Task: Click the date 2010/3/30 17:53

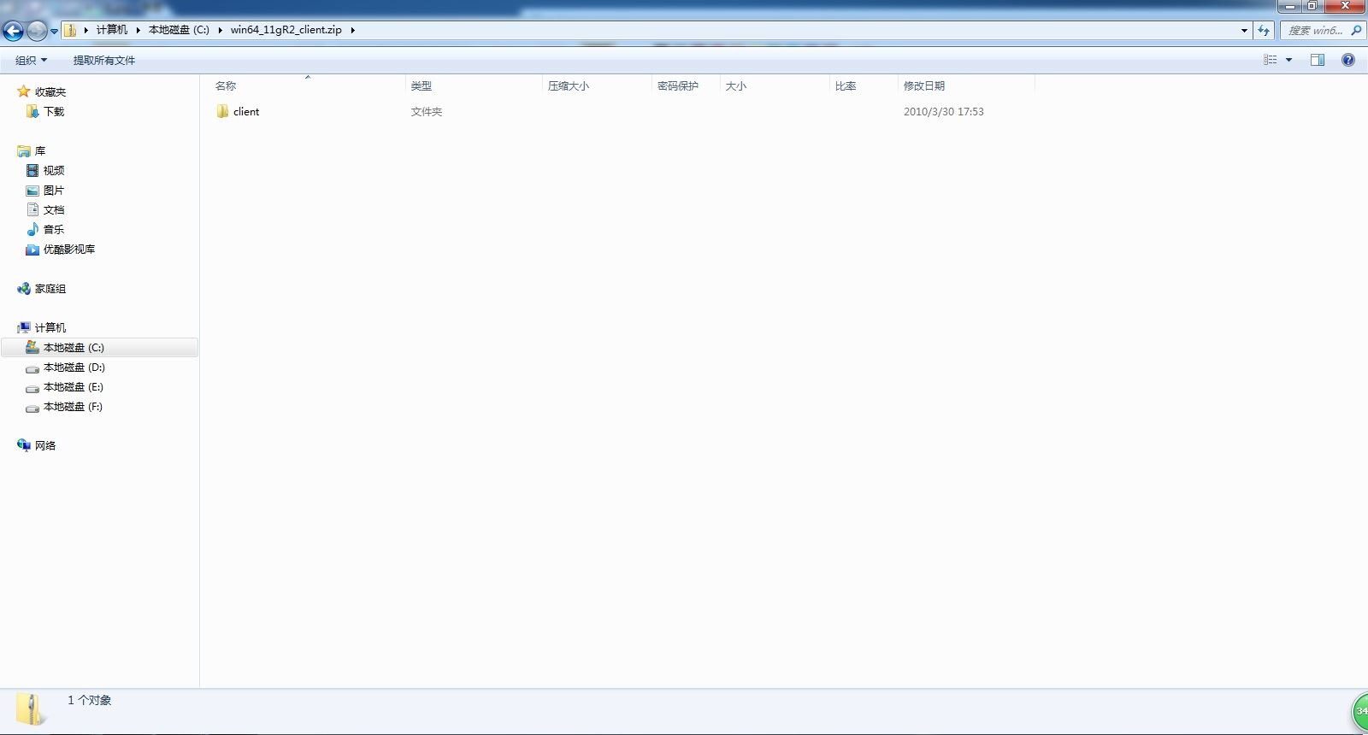Action: click(944, 111)
